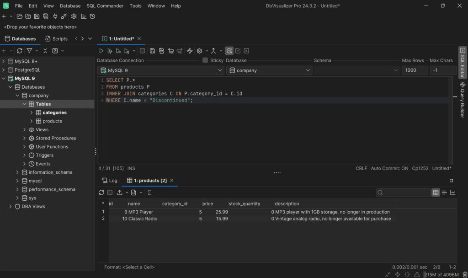Image resolution: width=468 pixels, height=278 pixels.
Task: Toggle Query Builder side panel button
Action: [x=463, y=100]
